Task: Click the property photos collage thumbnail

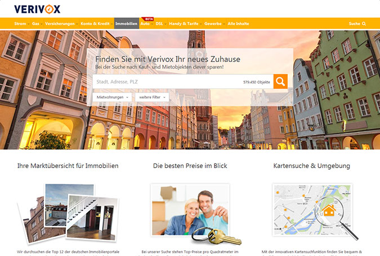Action: pyautogui.click(x=68, y=213)
